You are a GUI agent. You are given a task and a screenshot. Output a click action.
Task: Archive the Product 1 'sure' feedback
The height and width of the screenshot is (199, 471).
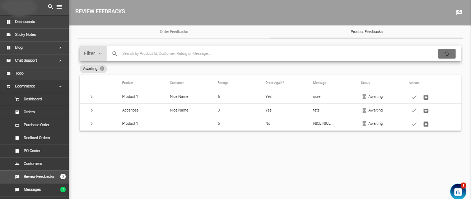click(426, 97)
